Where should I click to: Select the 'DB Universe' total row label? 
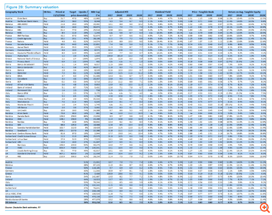(x=11, y=202)
